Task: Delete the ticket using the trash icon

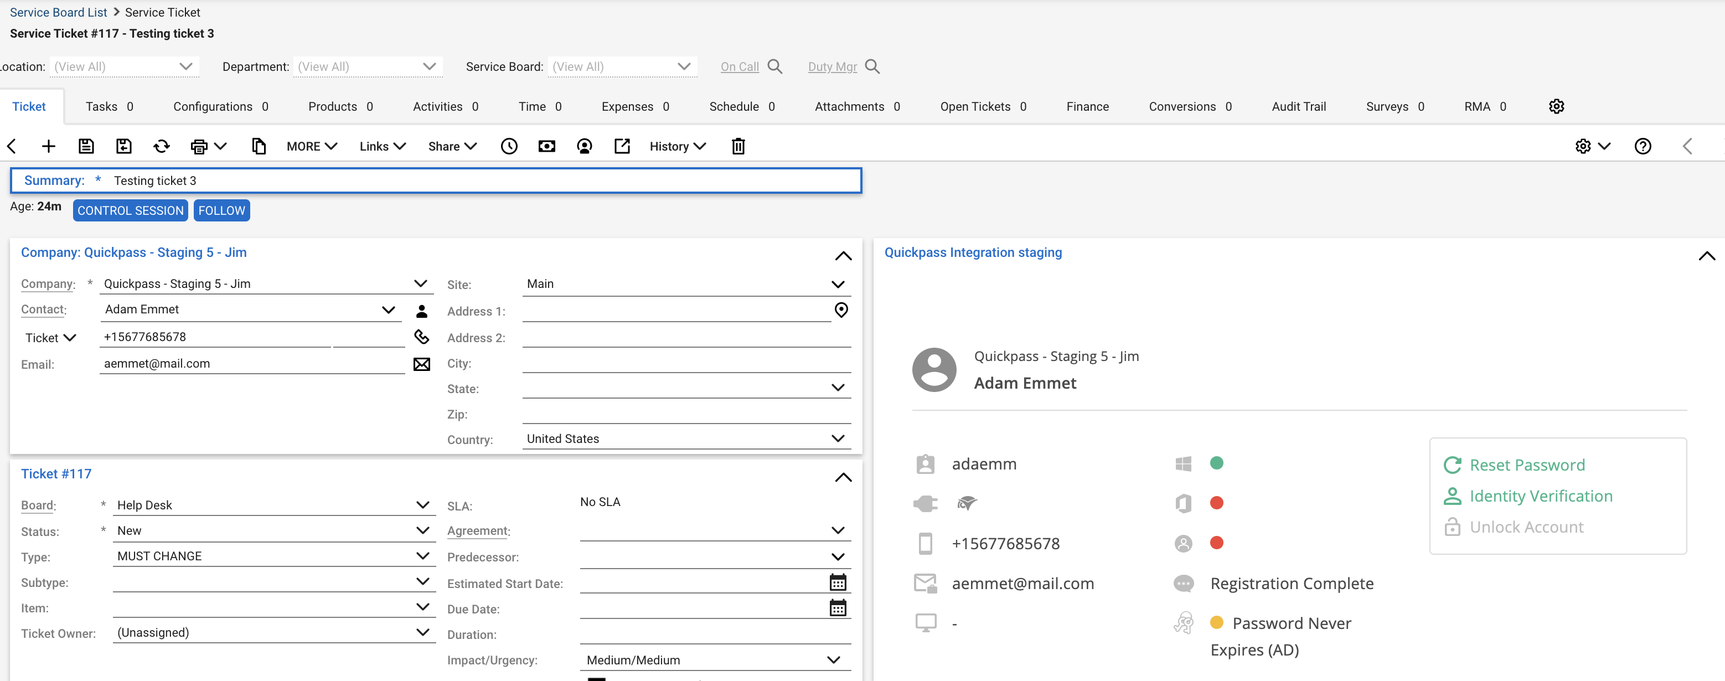Action: coord(738,146)
